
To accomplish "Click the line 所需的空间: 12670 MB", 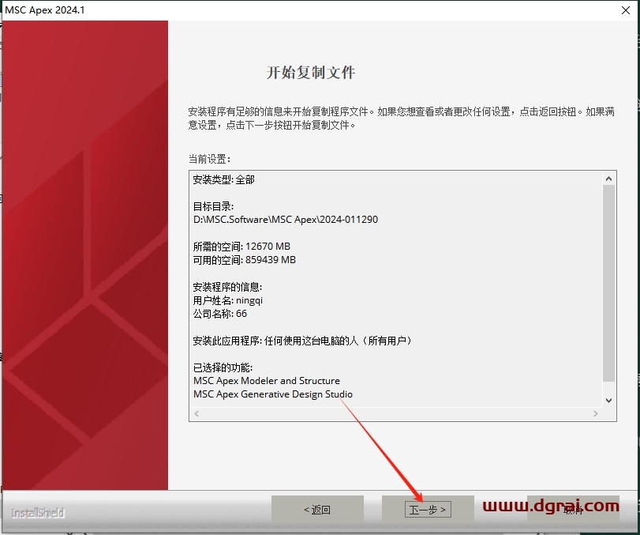I will click(241, 247).
